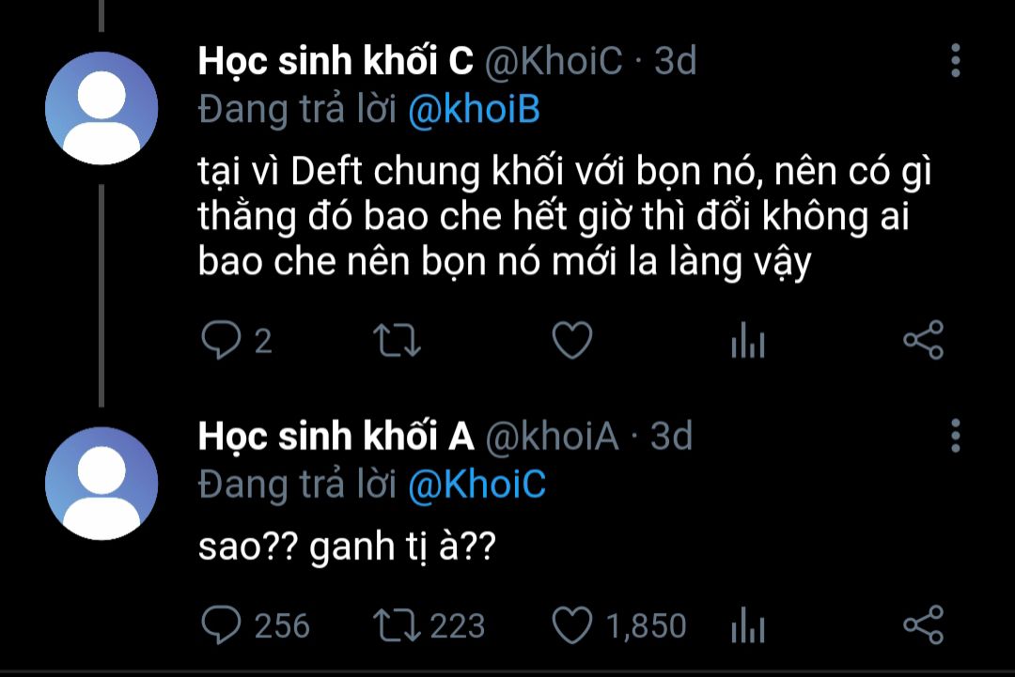This screenshot has width=1015, height=677.
Task: Open the @KhoiC mention link in reply
Action: point(476,485)
